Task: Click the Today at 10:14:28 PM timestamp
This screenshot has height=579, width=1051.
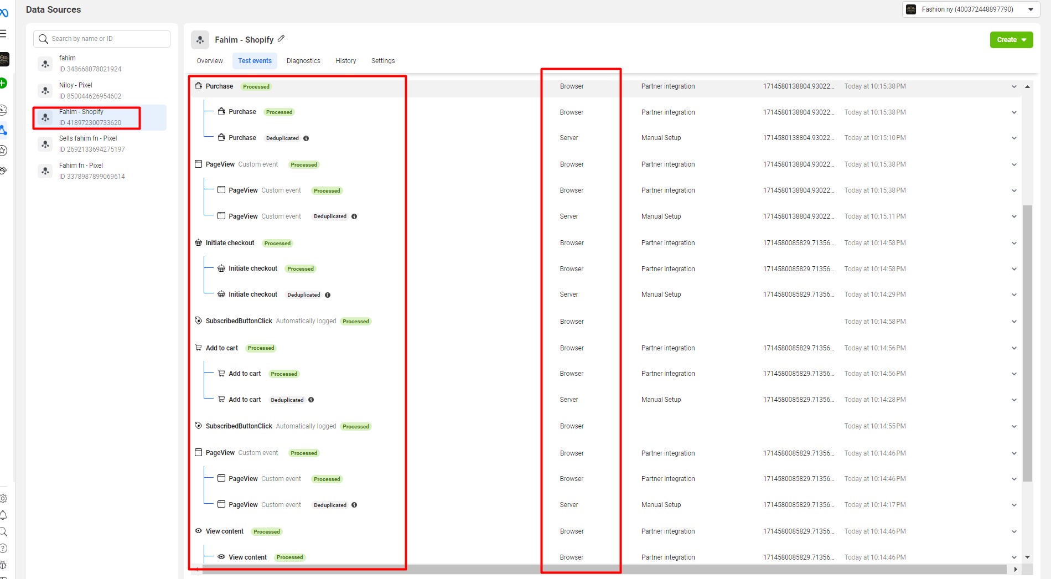Action: pos(875,400)
